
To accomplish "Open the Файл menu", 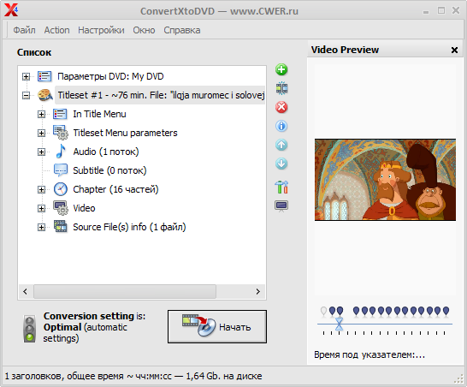I will [24, 30].
